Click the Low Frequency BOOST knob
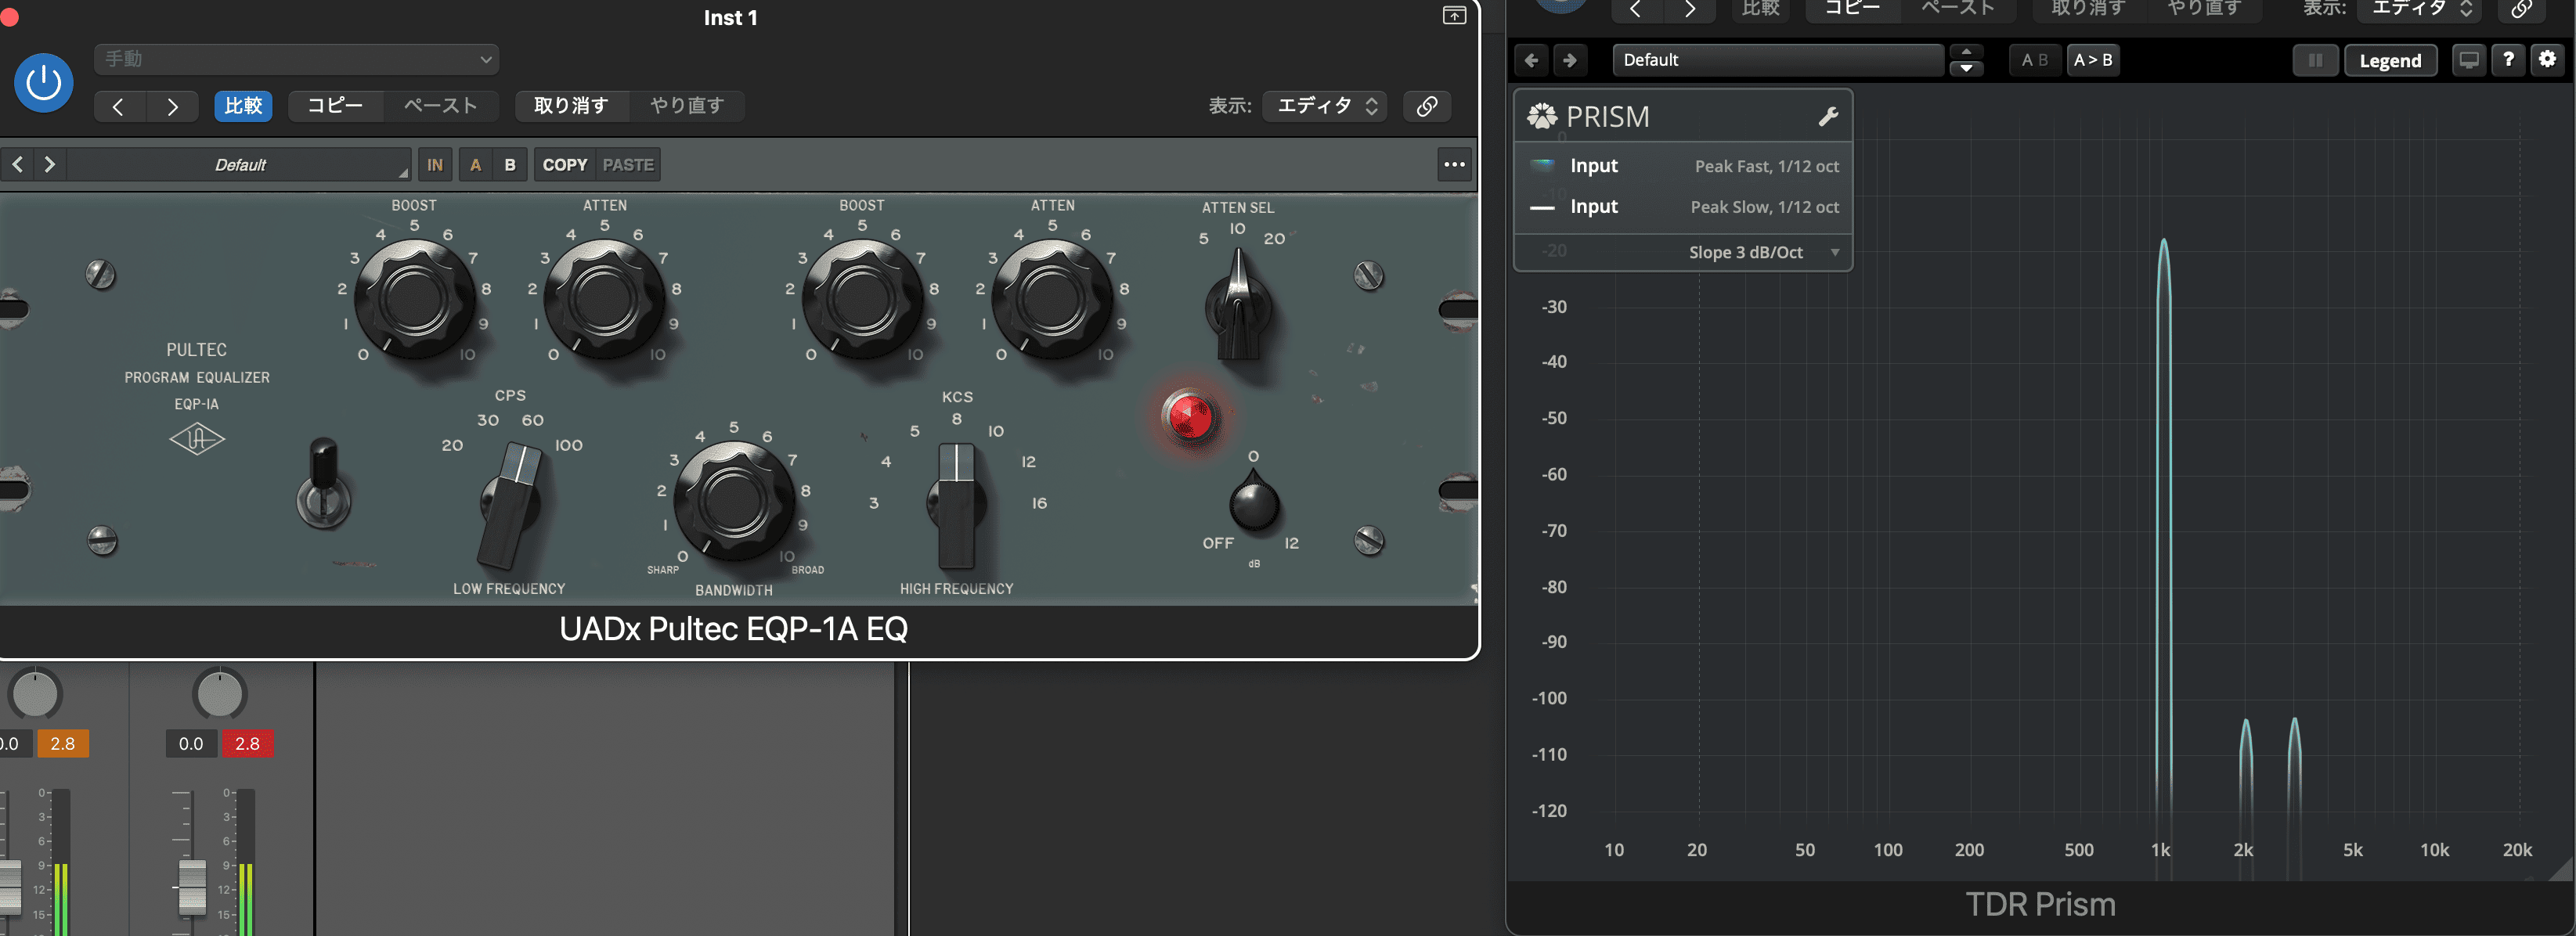The image size is (2576, 936). click(x=414, y=298)
